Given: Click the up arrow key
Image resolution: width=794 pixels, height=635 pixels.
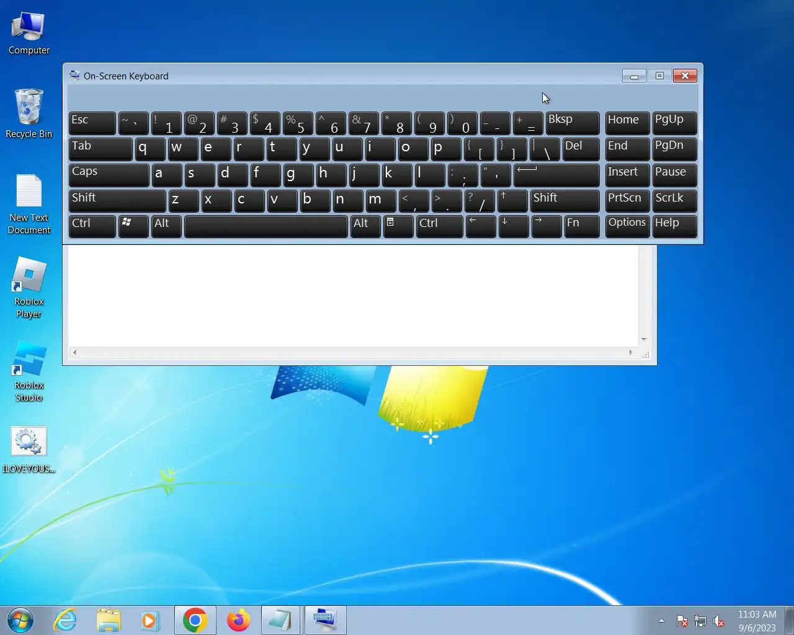Looking at the screenshot, I should tap(513, 201).
